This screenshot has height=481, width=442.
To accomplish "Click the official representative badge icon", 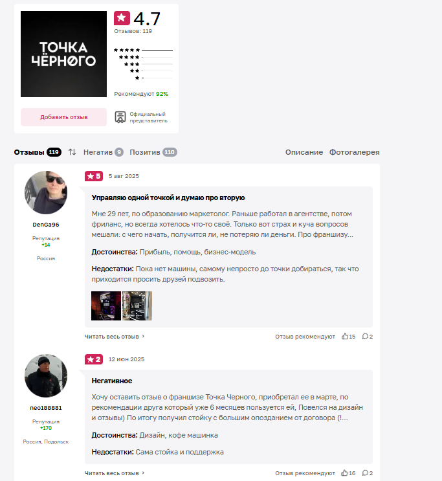I will [x=120, y=117].
